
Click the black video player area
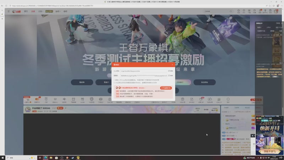[x=122, y=134]
